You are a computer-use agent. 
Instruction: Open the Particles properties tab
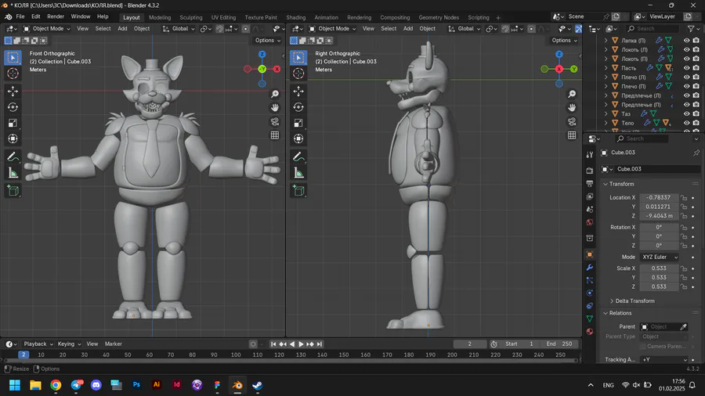pyautogui.click(x=589, y=280)
